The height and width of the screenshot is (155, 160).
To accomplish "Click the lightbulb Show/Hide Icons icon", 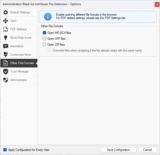I will click(x=6, y=38).
